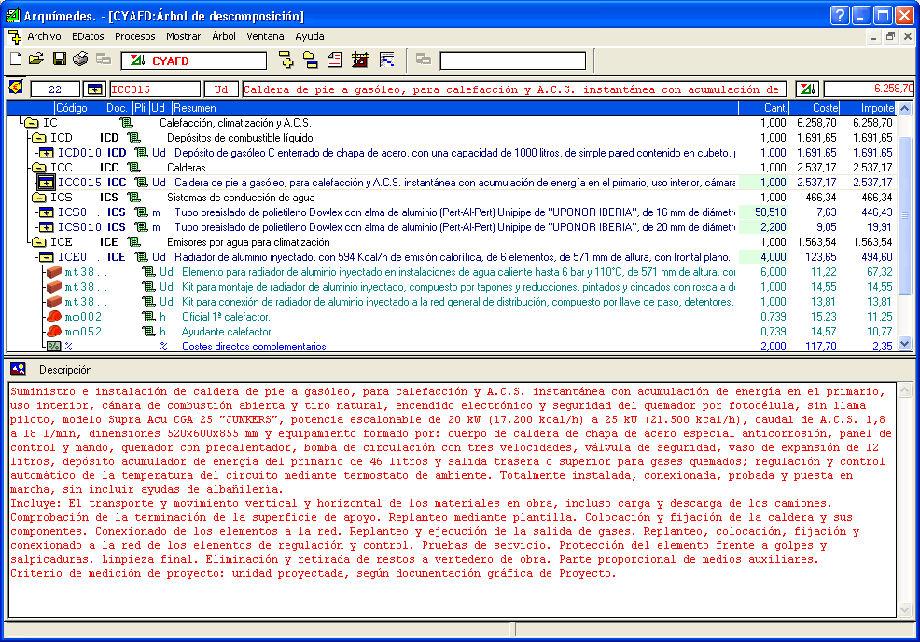The width and height of the screenshot is (920, 642).
Task: Click the percent icon on Costes directos row
Action: point(54,347)
